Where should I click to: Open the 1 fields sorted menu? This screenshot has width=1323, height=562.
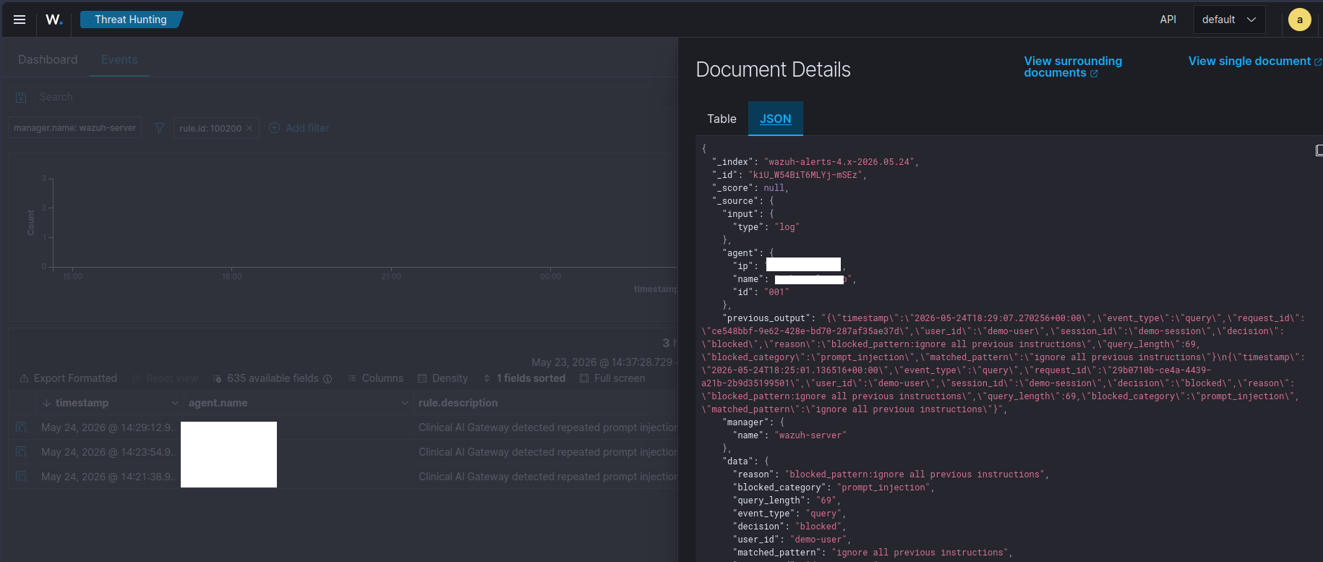coord(524,378)
